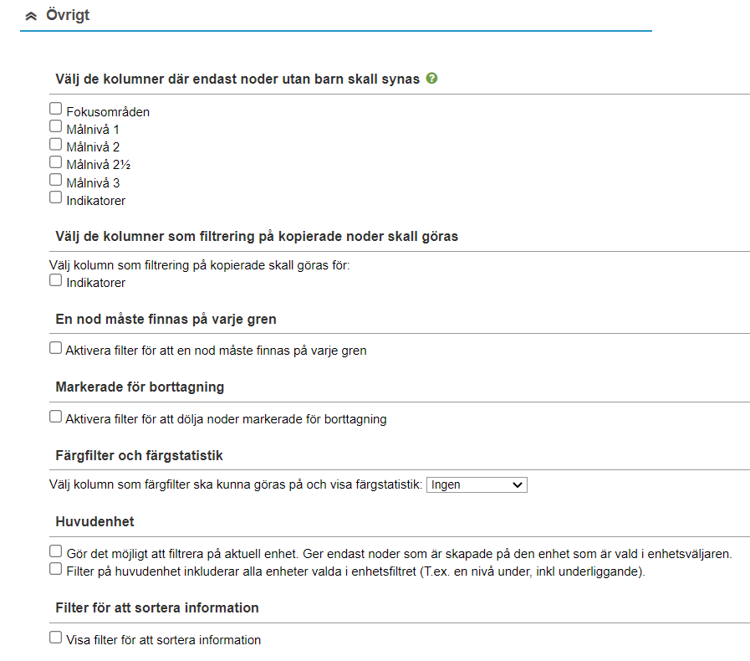Enable Visa filter för att sortera information
Viewport: 750px width, 661px height.
point(56,638)
